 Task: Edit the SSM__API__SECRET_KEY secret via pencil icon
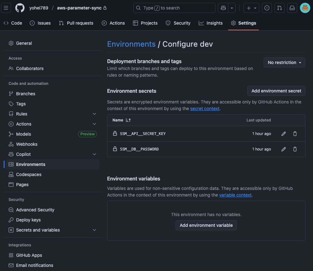(283, 134)
